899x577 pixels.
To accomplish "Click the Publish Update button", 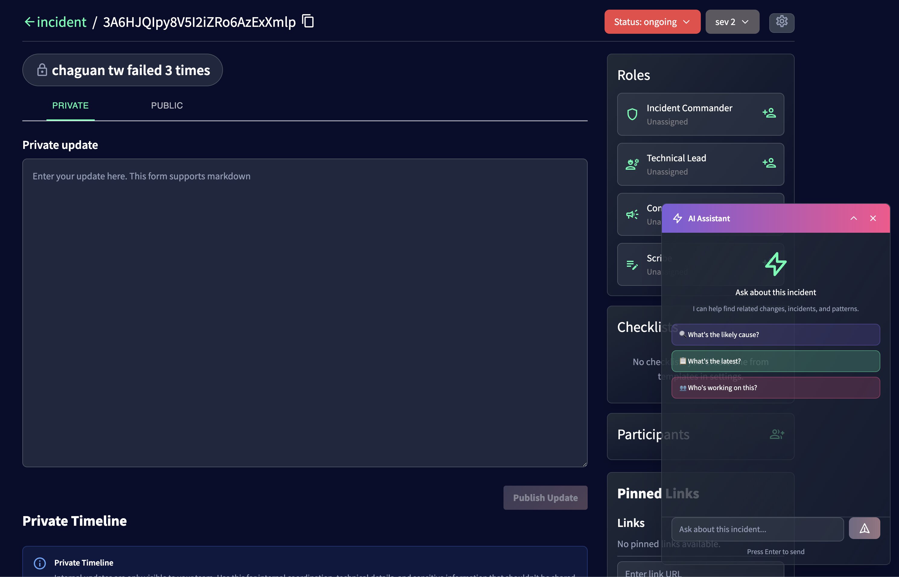I will coord(545,498).
